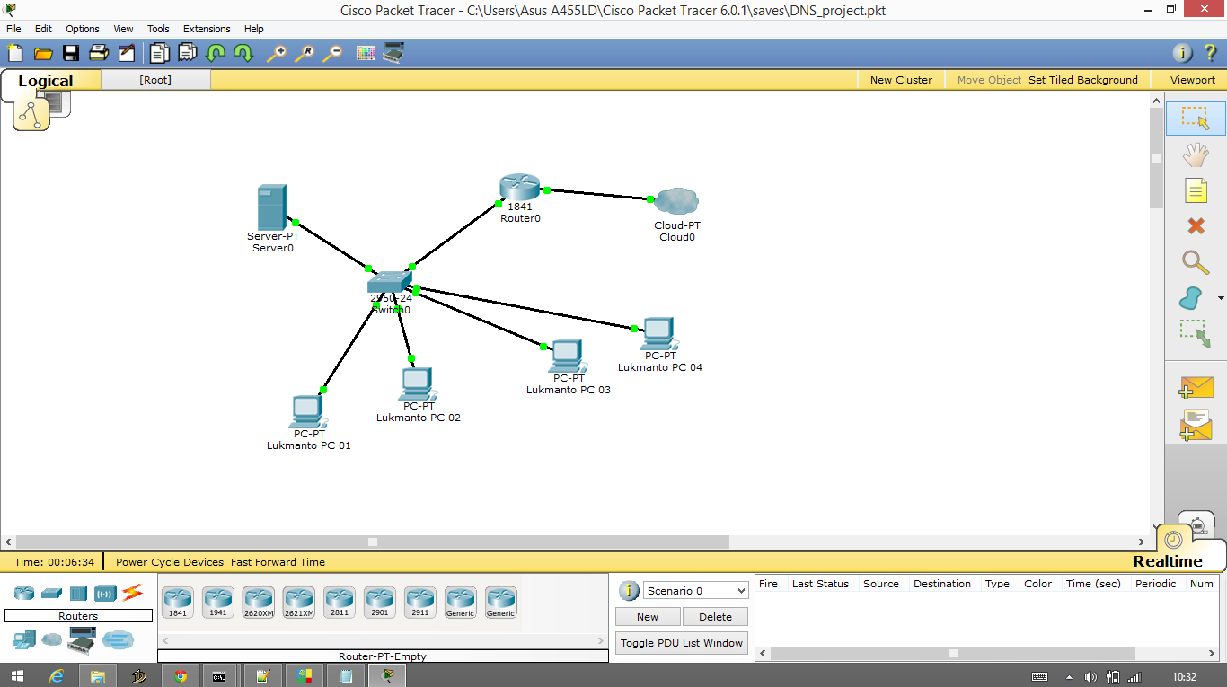This screenshot has height=687, width=1227.
Task: Open the Drawing Palette icon
Action: click(x=366, y=53)
